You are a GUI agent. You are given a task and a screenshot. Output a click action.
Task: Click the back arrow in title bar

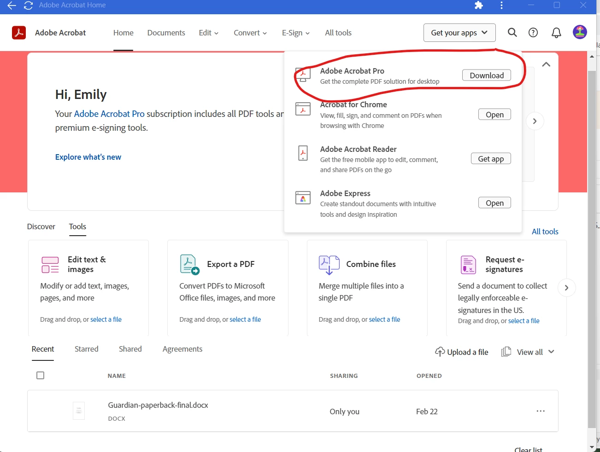(12, 5)
